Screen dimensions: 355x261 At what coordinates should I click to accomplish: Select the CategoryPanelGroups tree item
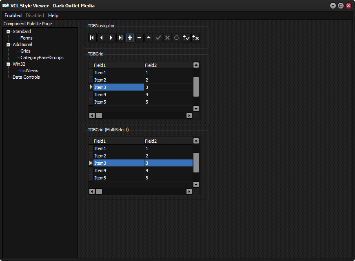point(42,58)
